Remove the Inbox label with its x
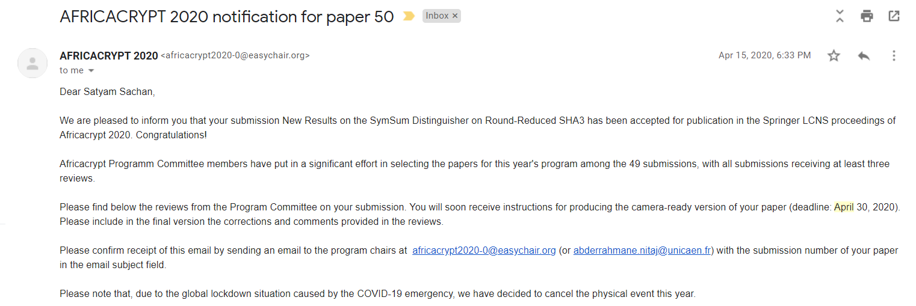The image size is (916, 306). (x=455, y=16)
